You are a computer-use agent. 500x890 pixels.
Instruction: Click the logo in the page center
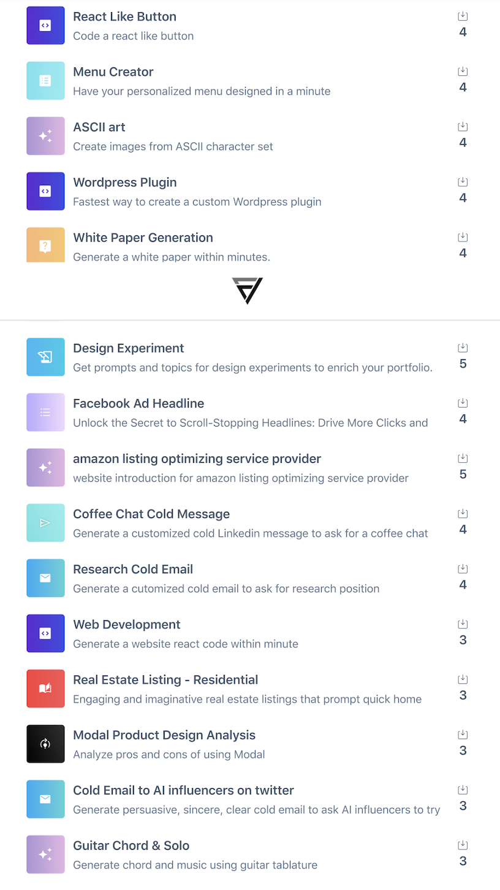point(247,291)
